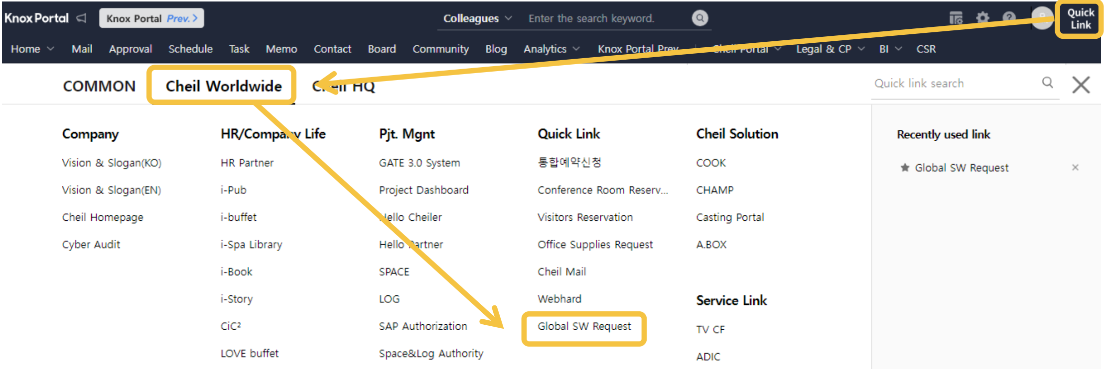Open Contact in the navigation bar
This screenshot has width=1105, height=369.
coord(332,49)
